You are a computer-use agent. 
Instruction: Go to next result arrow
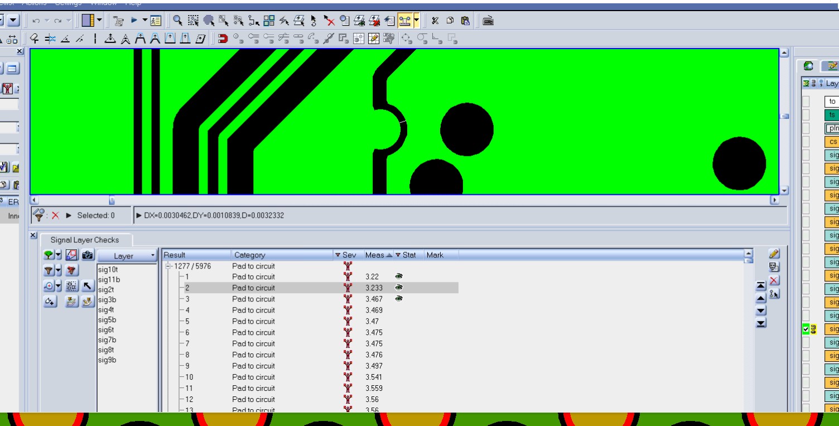click(761, 310)
